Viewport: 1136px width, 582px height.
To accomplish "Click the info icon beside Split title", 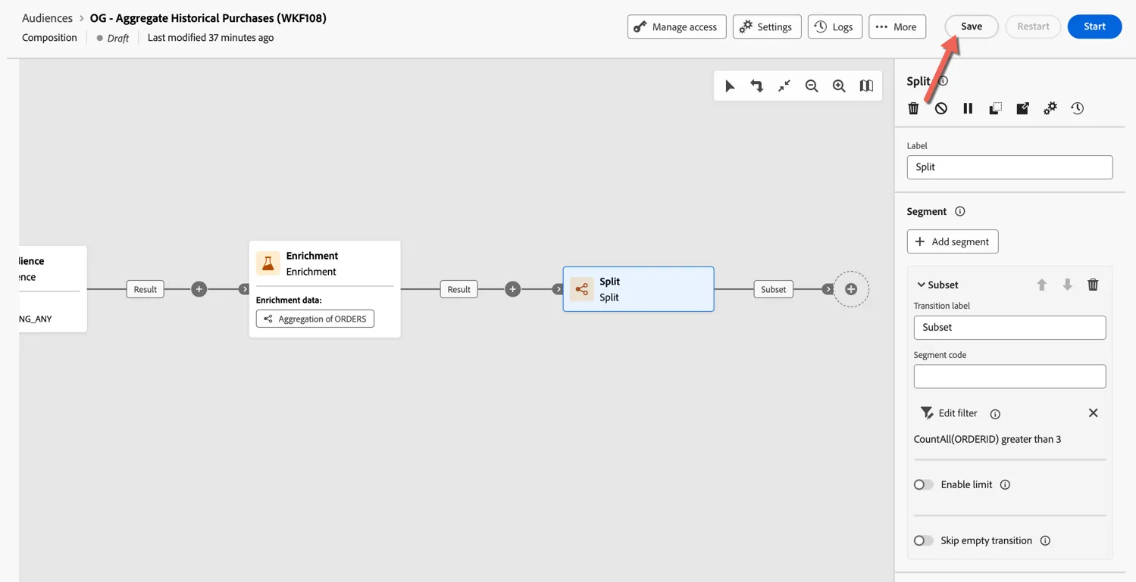I will [x=944, y=81].
